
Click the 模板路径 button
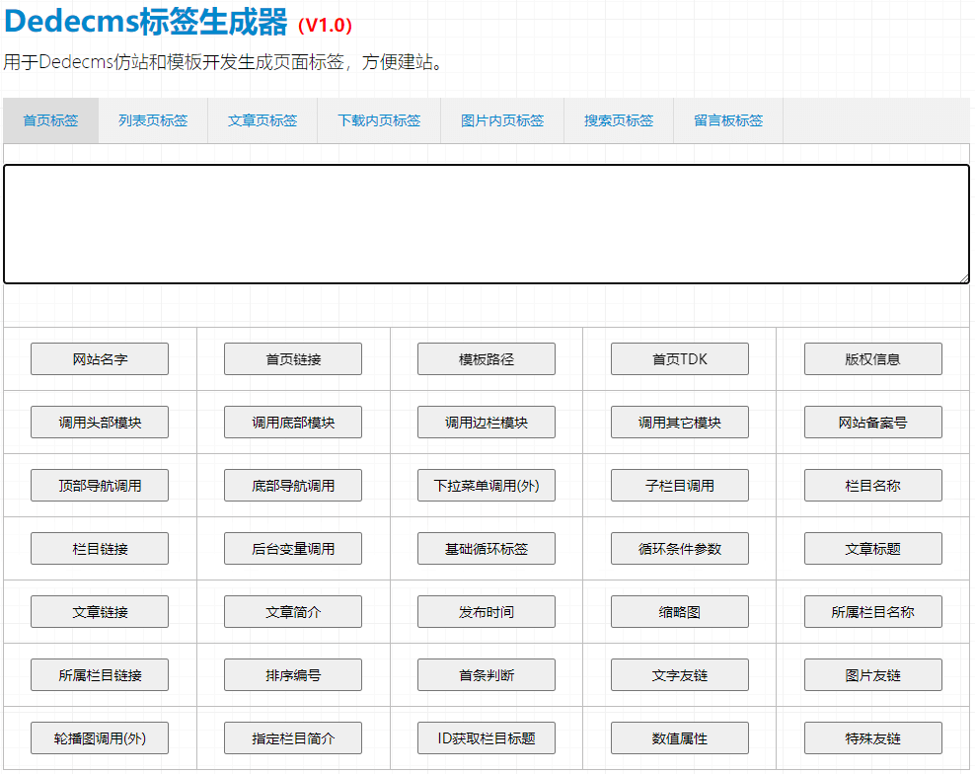coord(487,359)
